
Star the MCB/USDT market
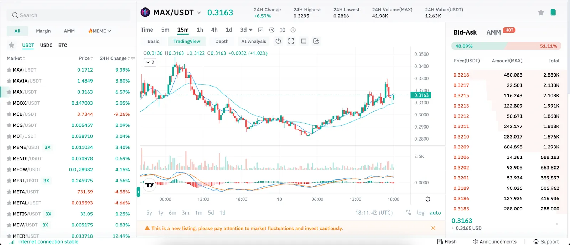tap(9, 114)
